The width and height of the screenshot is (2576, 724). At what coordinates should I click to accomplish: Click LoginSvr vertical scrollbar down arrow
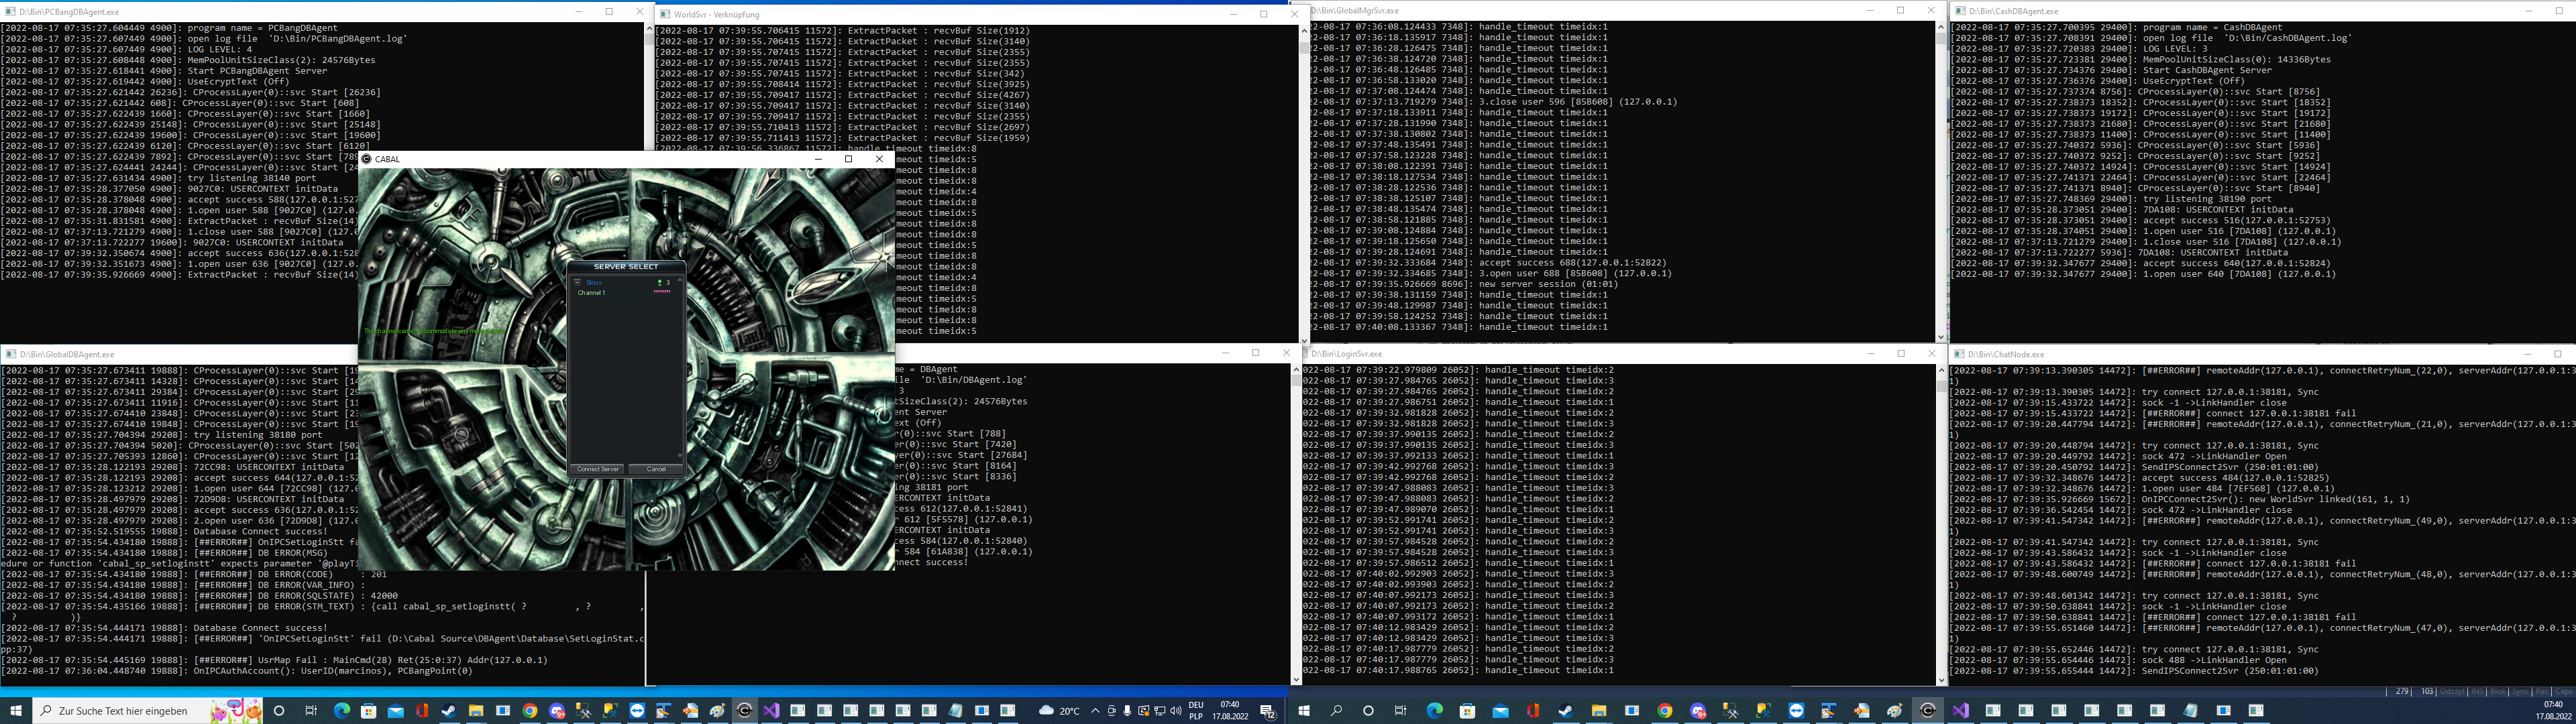pos(1941,679)
